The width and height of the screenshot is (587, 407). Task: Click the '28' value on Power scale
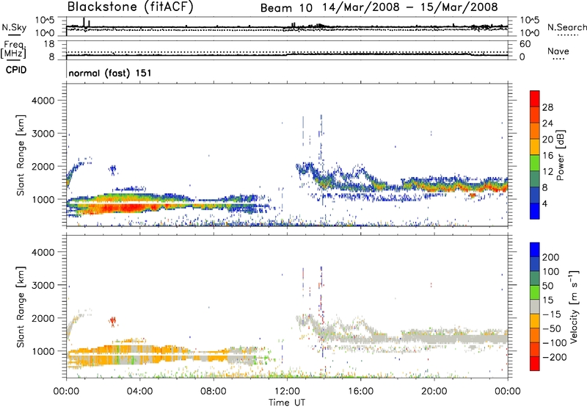(x=547, y=107)
